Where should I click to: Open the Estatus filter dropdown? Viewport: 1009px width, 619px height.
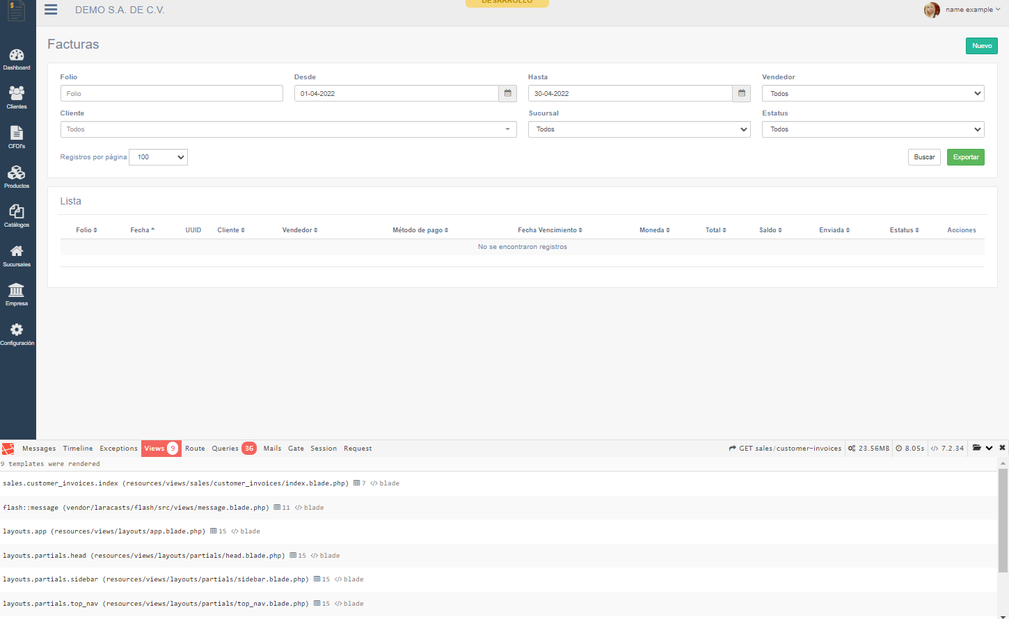873,129
